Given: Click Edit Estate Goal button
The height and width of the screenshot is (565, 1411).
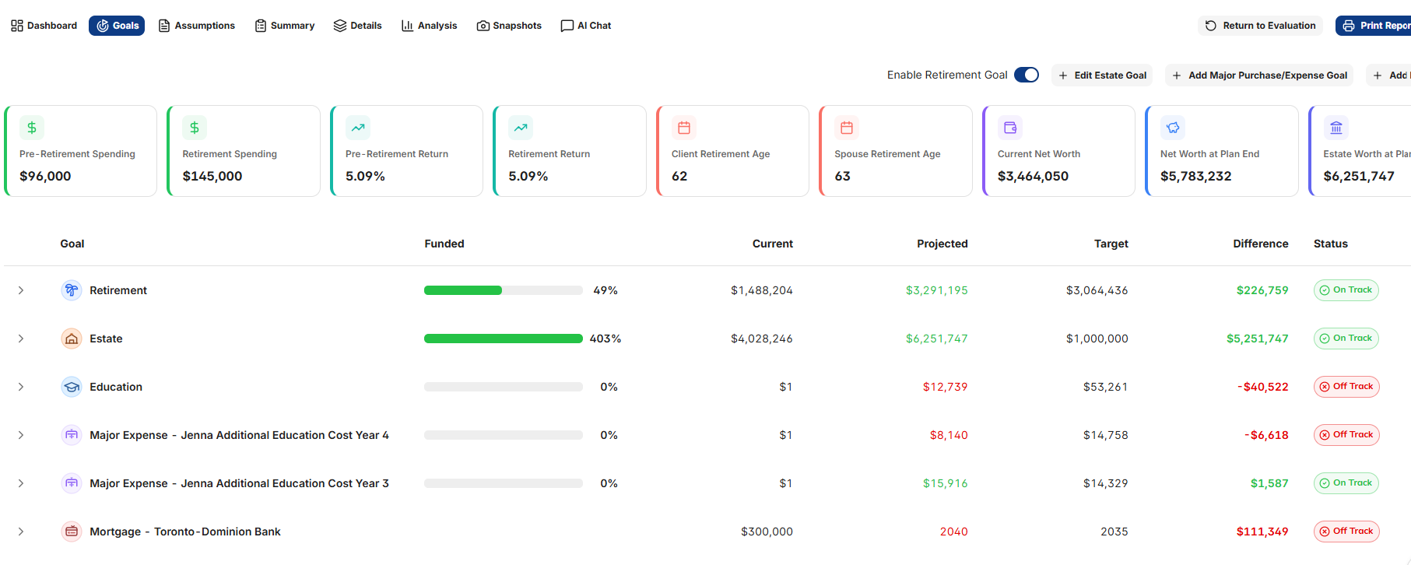Looking at the screenshot, I should pos(1102,75).
